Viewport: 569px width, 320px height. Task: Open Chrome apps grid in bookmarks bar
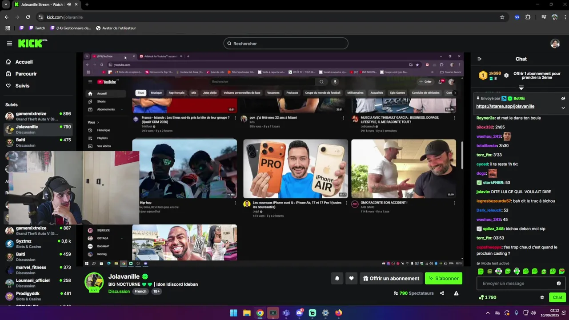pos(8,28)
